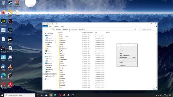Launch Call of Duty Modern Warfare shortcut
This screenshot has height=97, width=173.
10,40
